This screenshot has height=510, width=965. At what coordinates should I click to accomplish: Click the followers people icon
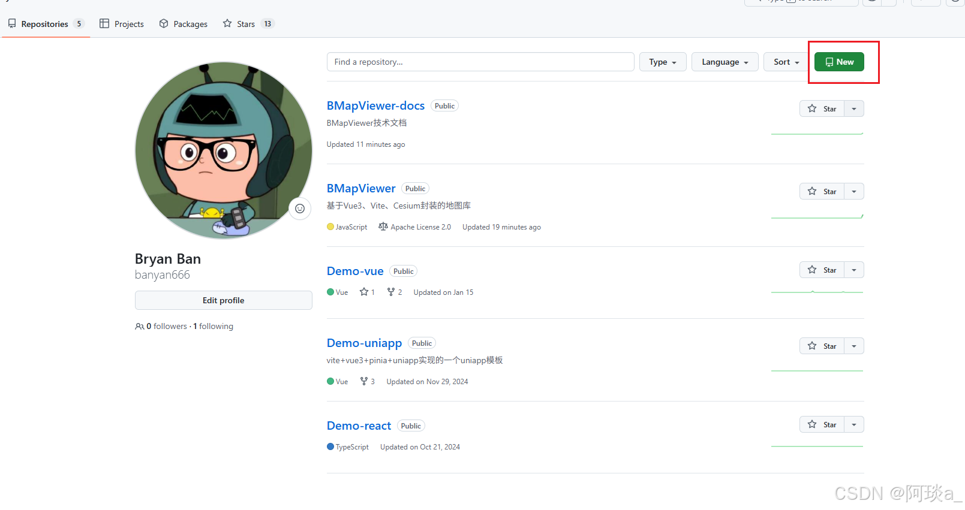click(139, 327)
